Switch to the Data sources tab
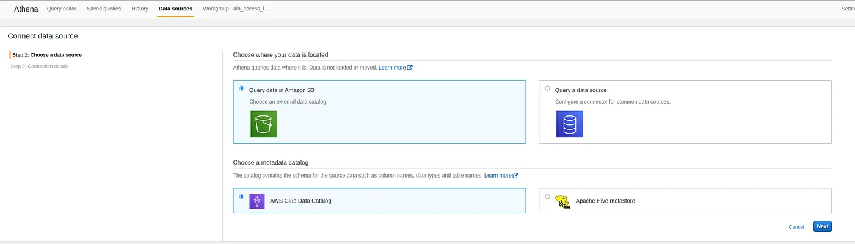The height and width of the screenshot is (244, 855). pyautogui.click(x=175, y=9)
